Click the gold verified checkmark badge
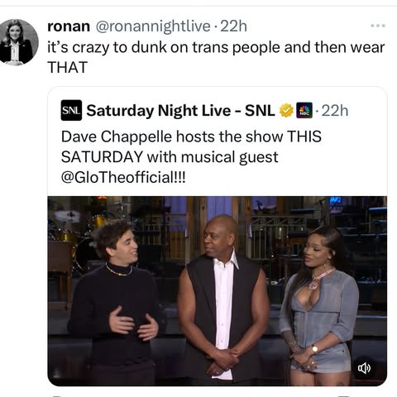Image resolution: width=397 pixels, height=397 pixels. tap(286, 111)
